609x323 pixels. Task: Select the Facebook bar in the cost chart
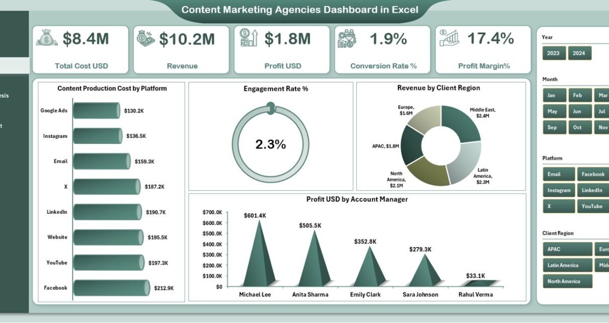coord(111,288)
